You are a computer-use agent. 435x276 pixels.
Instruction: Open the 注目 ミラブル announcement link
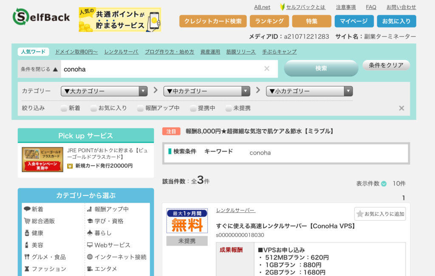point(260,131)
